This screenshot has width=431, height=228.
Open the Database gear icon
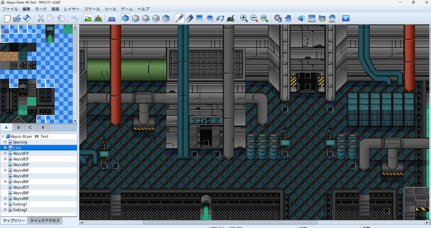[278, 18]
